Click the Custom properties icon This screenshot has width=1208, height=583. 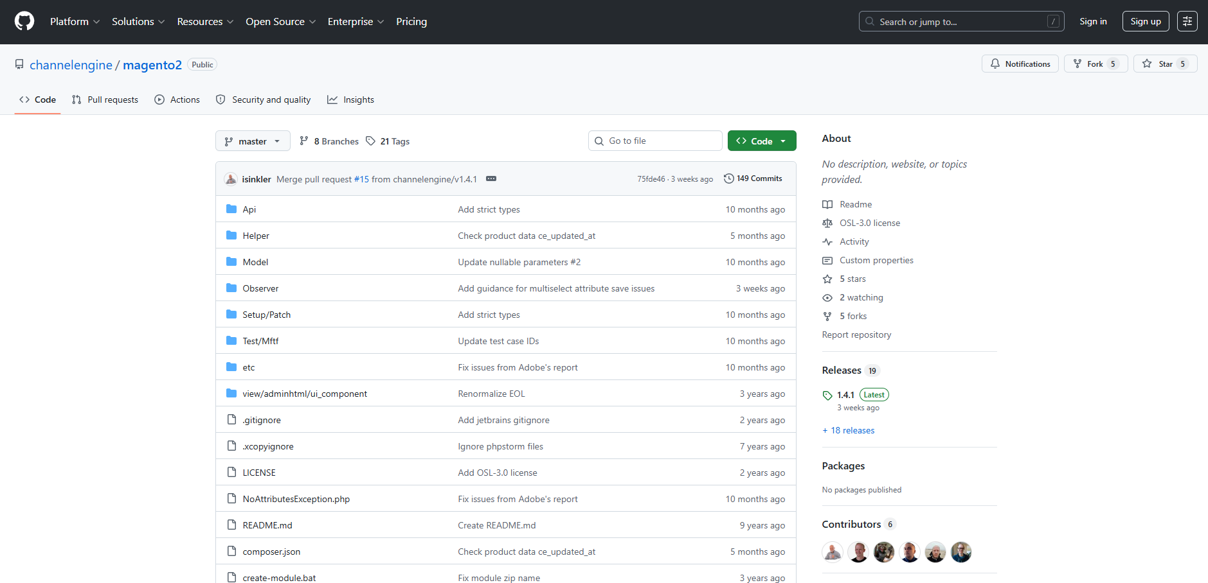[x=827, y=260]
